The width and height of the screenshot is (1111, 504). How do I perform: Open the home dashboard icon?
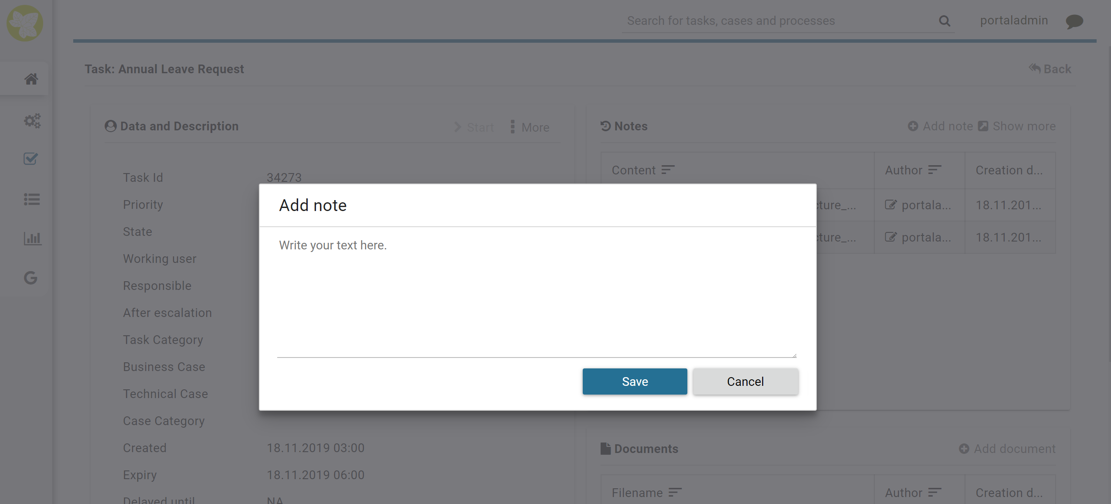click(x=31, y=79)
